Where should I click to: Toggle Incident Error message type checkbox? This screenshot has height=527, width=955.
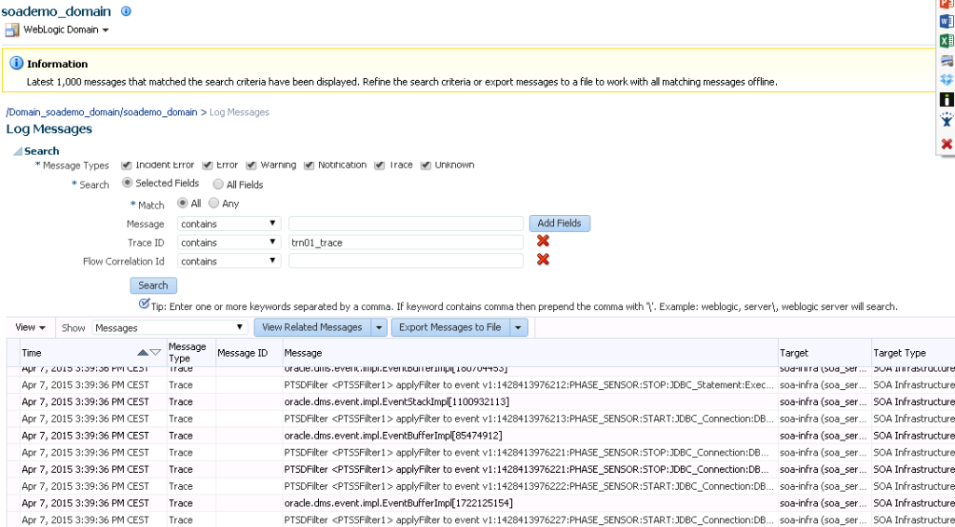coord(127,165)
